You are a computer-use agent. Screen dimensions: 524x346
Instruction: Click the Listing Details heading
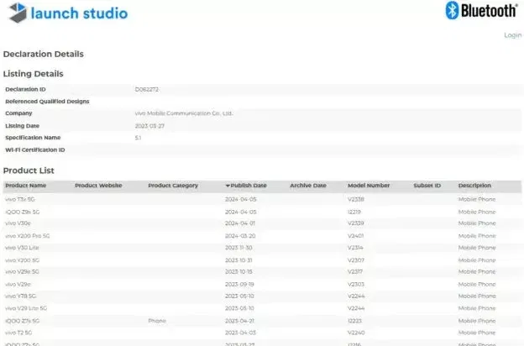click(33, 74)
